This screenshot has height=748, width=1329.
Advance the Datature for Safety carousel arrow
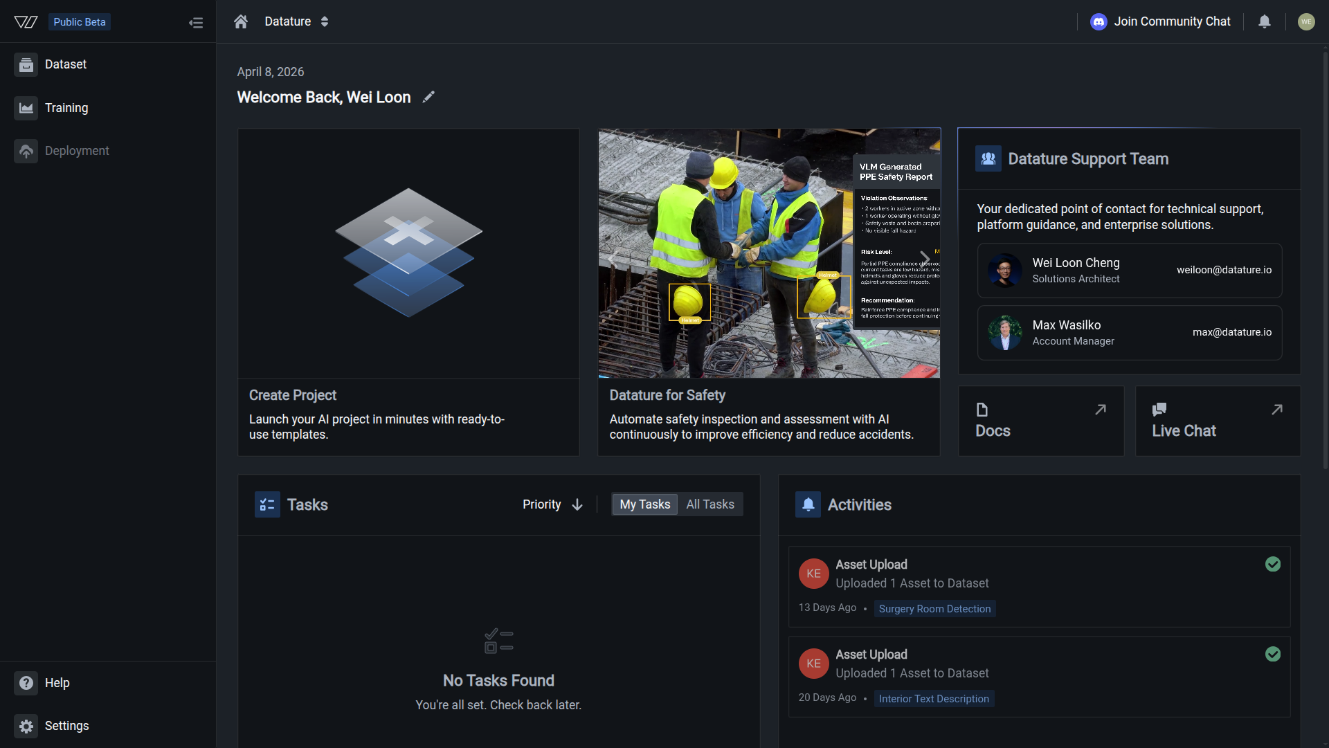point(926,259)
